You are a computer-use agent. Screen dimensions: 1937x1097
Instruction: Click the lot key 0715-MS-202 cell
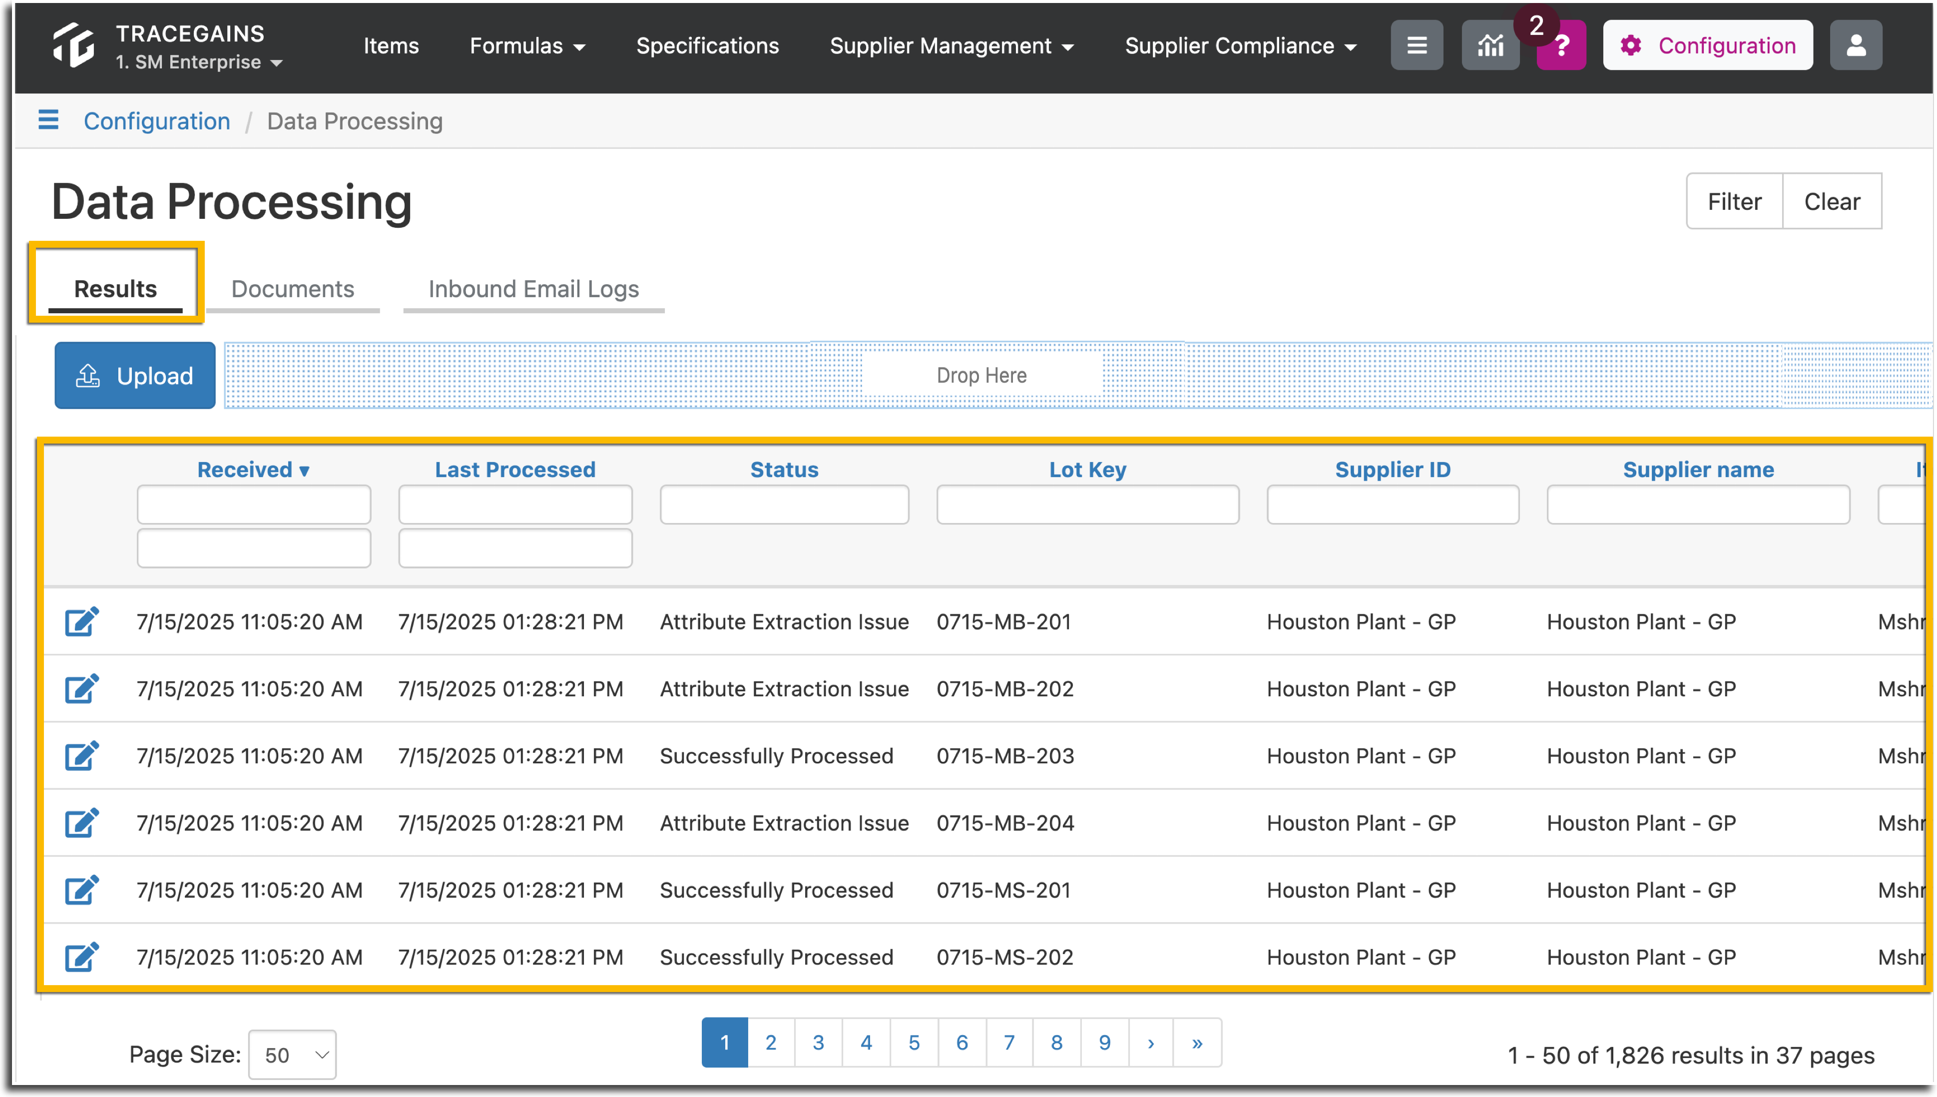[x=1004, y=957]
